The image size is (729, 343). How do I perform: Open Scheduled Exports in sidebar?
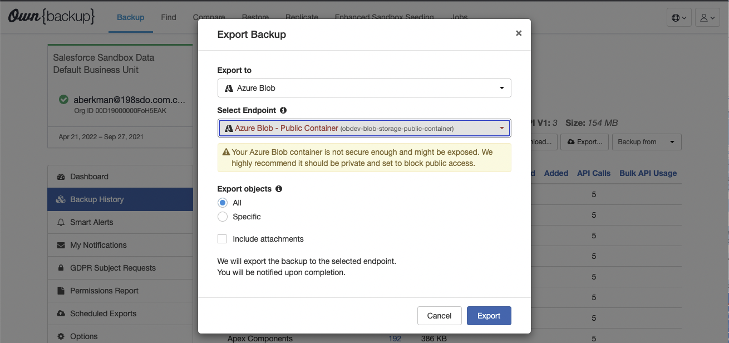coord(120,313)
